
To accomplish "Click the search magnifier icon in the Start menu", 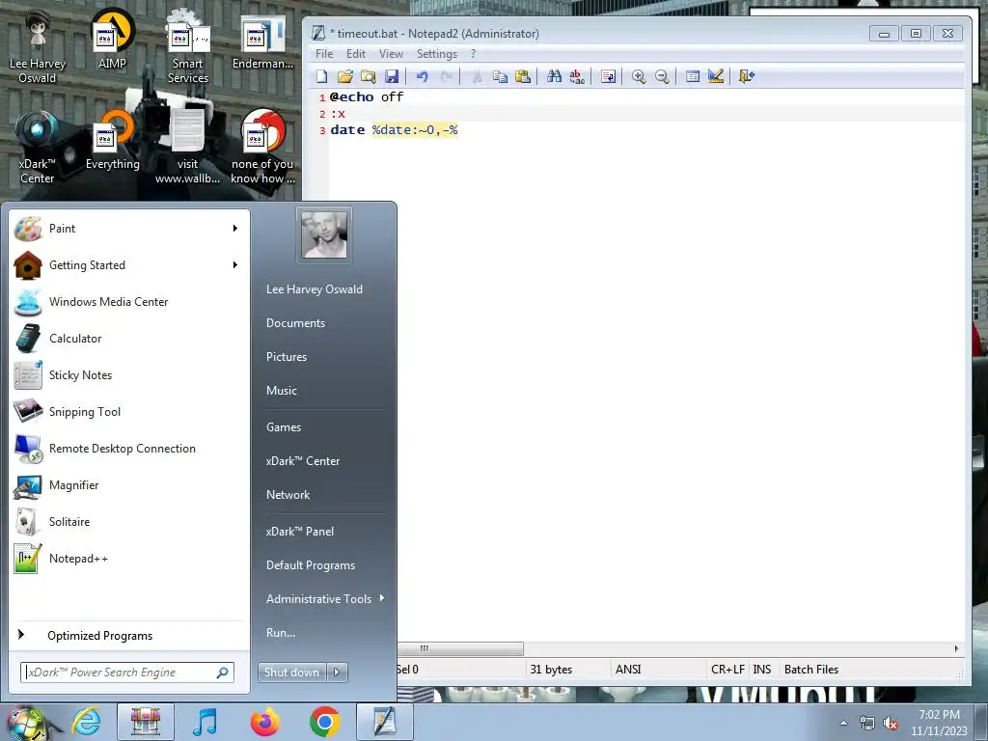I will click(x=223, y=672).
